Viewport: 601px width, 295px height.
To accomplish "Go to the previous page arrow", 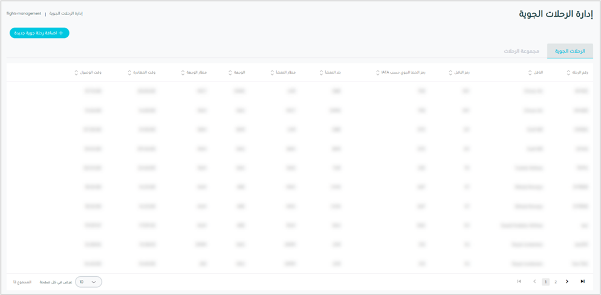I will click(x=534, y=282).
